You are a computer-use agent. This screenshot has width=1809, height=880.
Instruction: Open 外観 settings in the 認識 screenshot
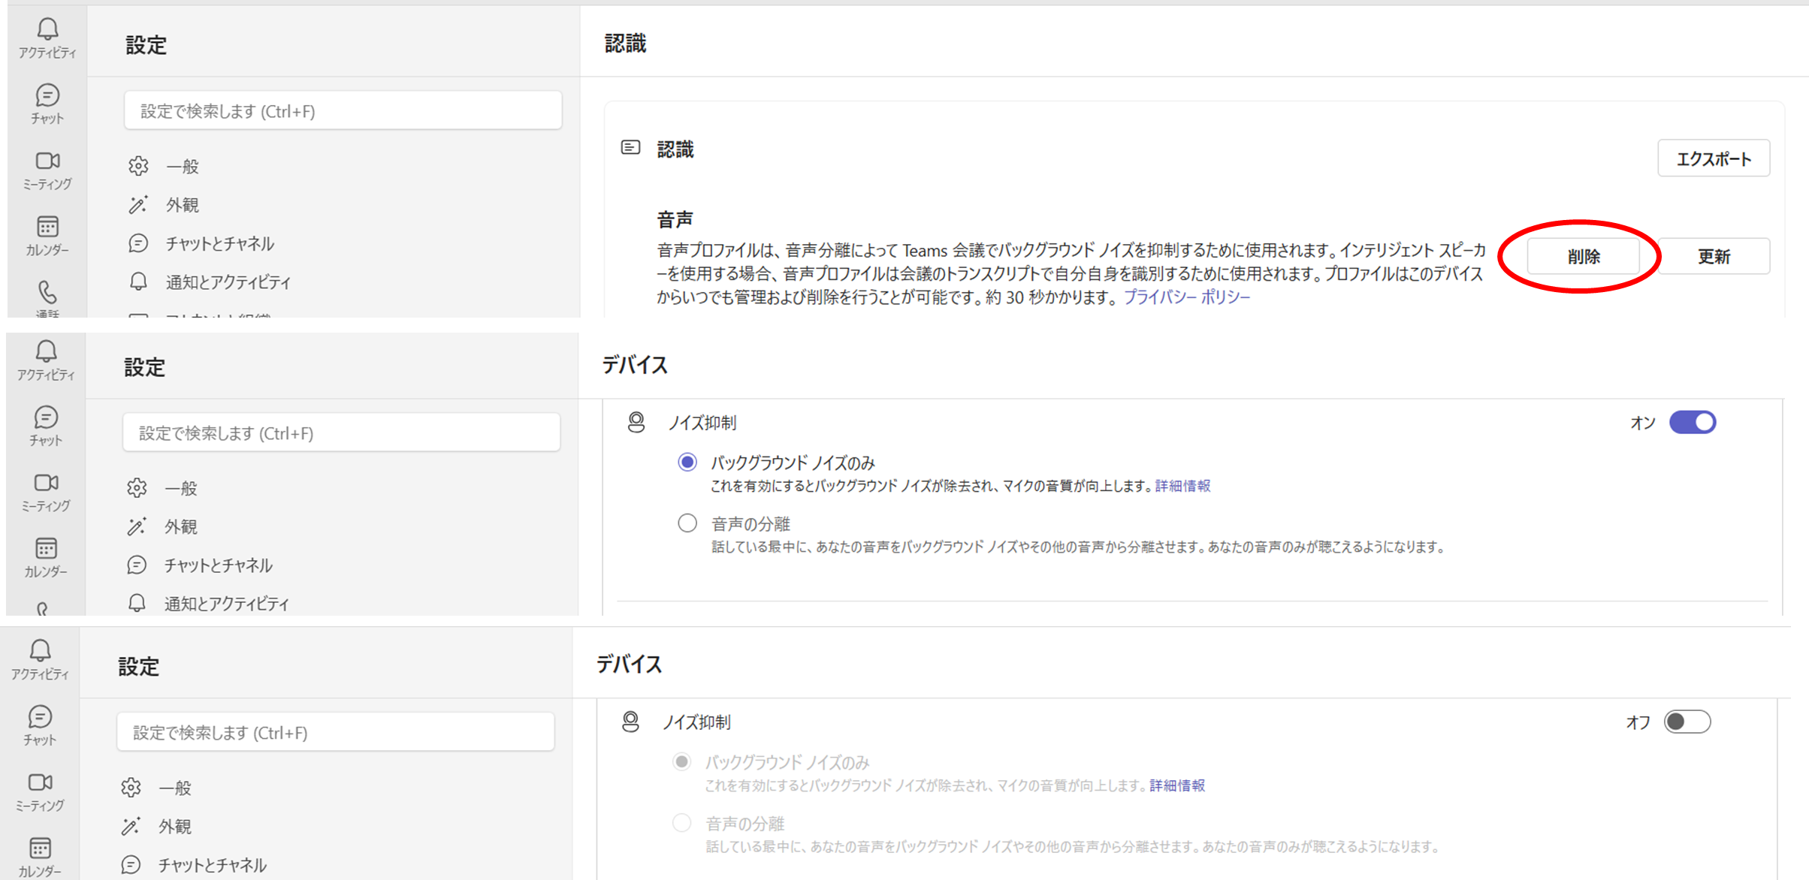click(183, 204)
